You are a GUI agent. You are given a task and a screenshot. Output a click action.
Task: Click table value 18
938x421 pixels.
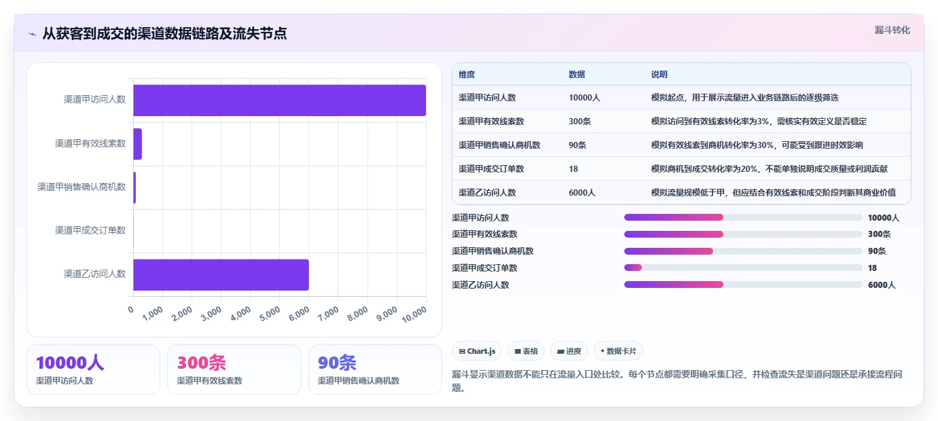tap(573, 169)
